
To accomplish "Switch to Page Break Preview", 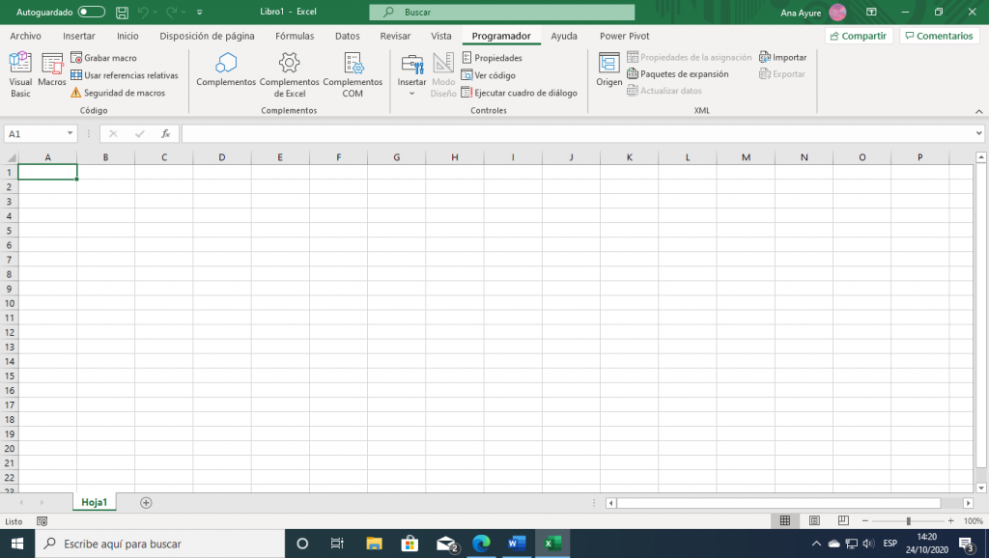I will (x=843, y=520).
